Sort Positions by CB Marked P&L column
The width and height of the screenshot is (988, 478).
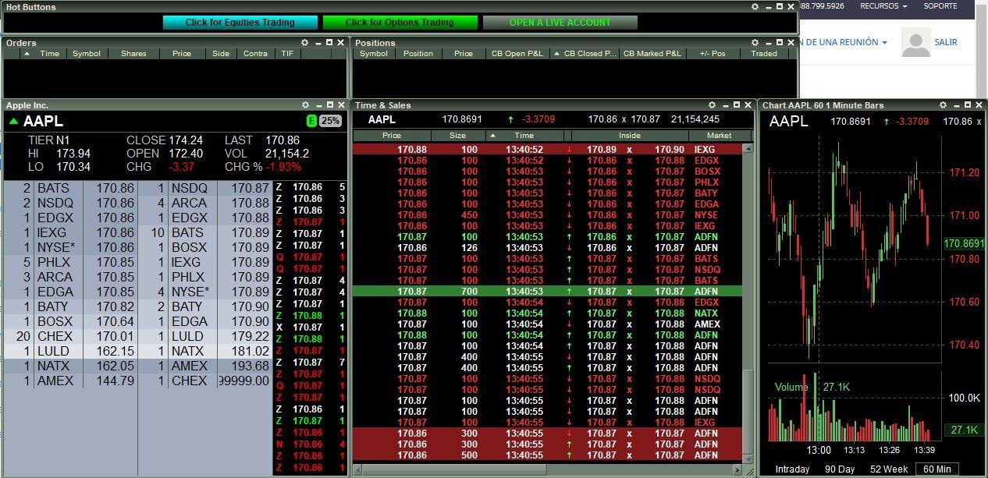pyautogui.click(x=652, y=54)
